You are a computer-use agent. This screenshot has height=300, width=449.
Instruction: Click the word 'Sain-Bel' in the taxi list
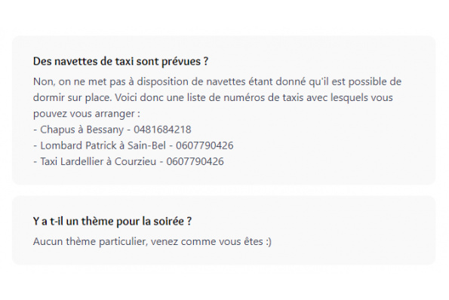pyautogui.click(x=146, y=145)
